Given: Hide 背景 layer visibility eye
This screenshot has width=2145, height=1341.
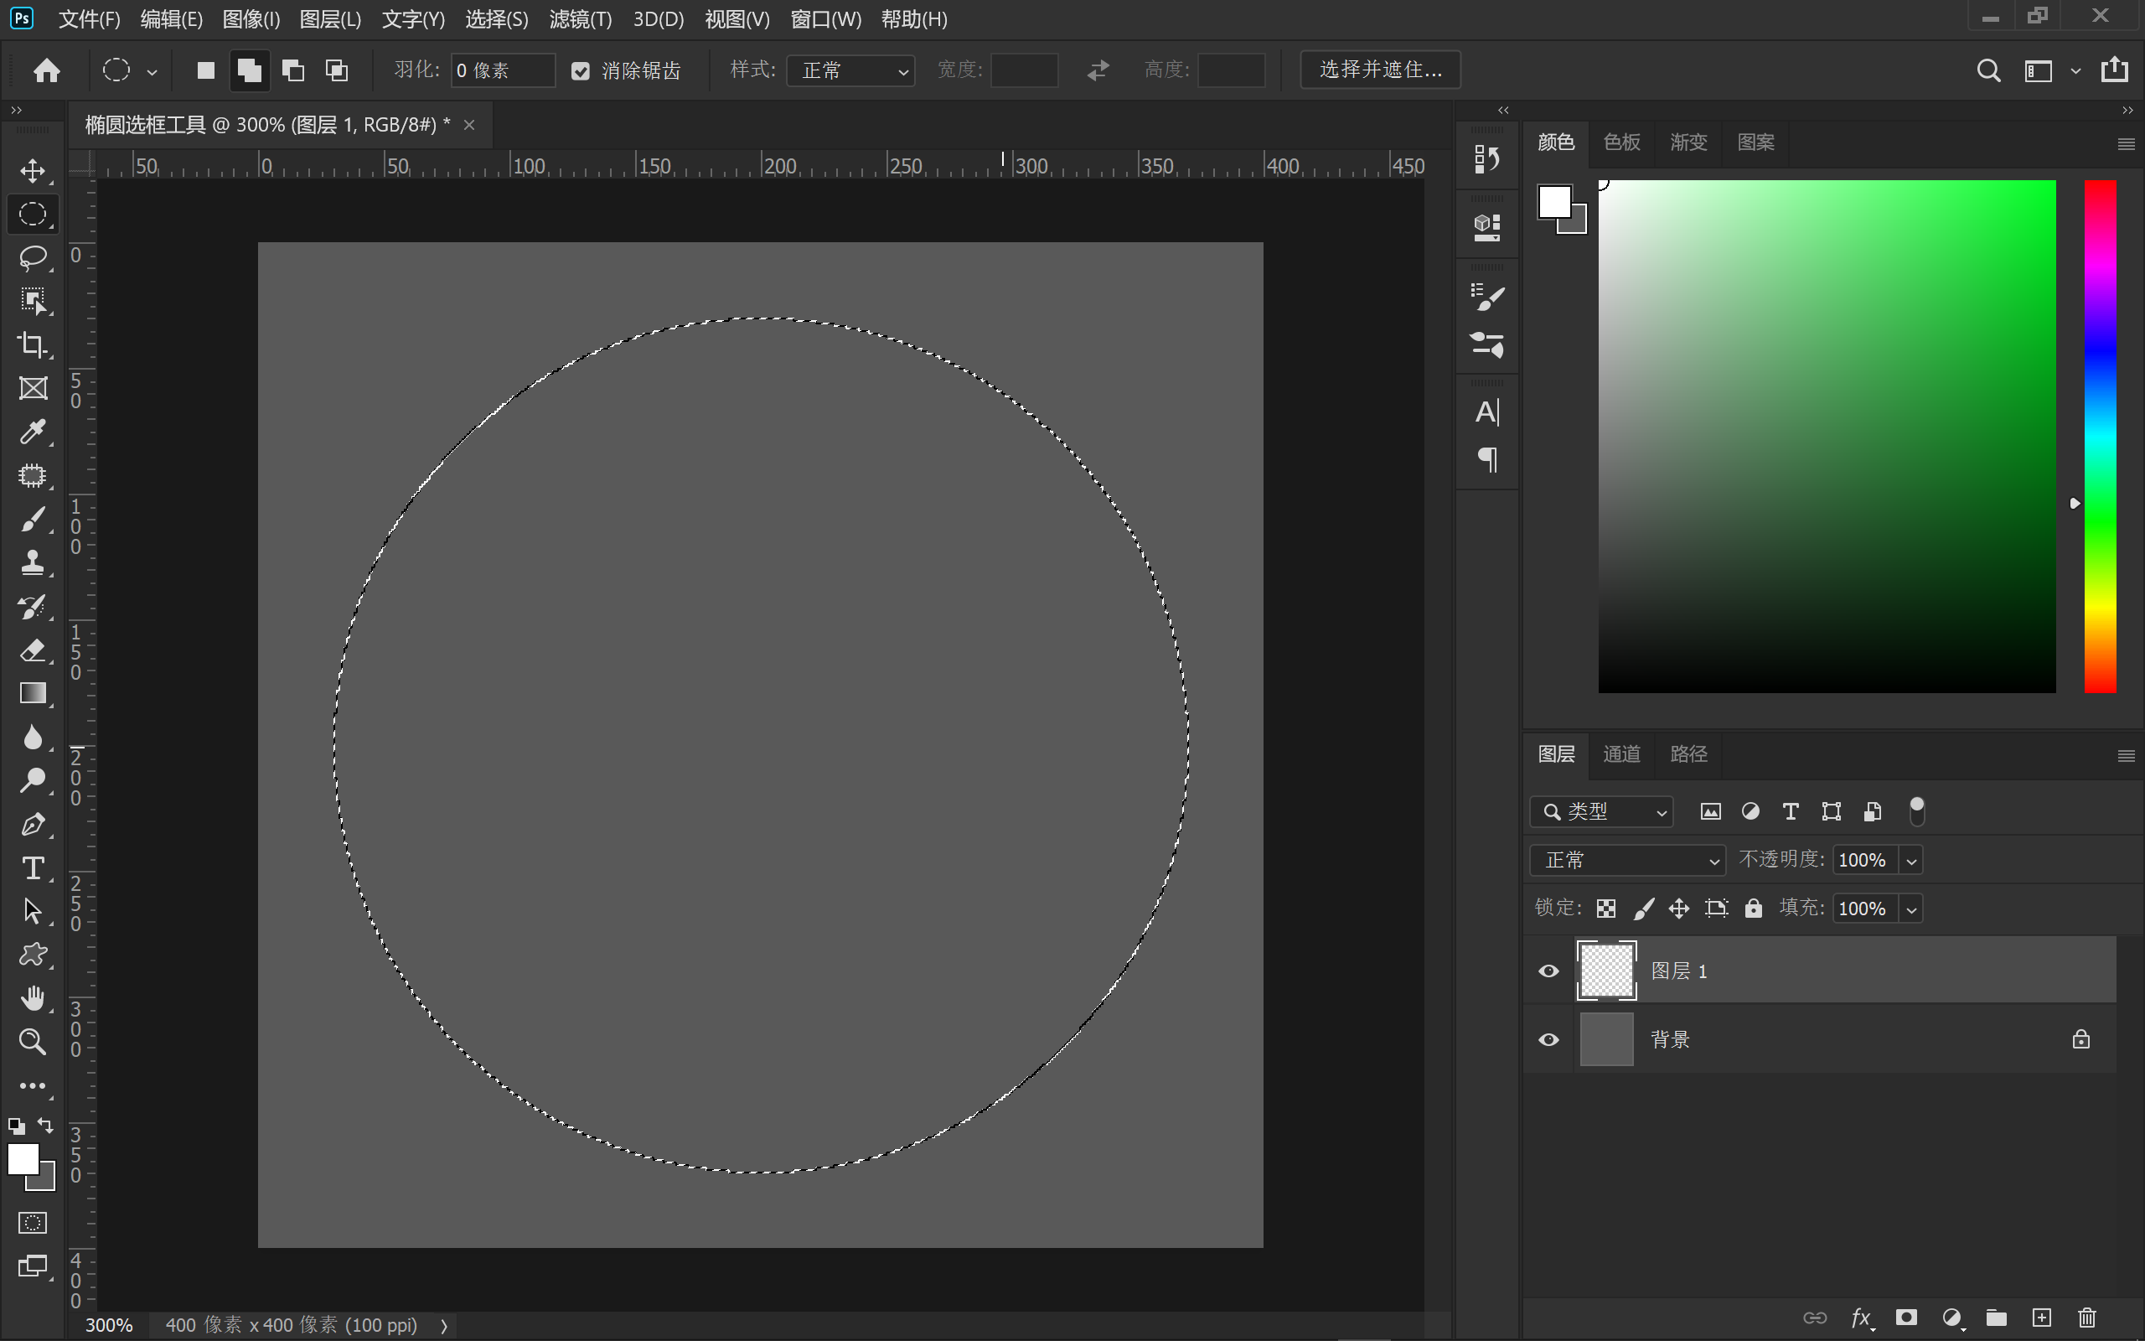Looking at the screenshot, I should click(x=1548, y=1039).
